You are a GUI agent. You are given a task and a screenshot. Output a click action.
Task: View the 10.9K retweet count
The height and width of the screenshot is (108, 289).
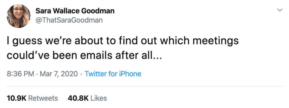tap(17, 98)
